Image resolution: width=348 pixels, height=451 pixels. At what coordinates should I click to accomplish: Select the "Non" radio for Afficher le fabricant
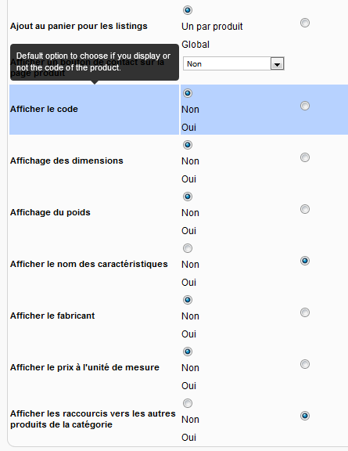point(188,300)
